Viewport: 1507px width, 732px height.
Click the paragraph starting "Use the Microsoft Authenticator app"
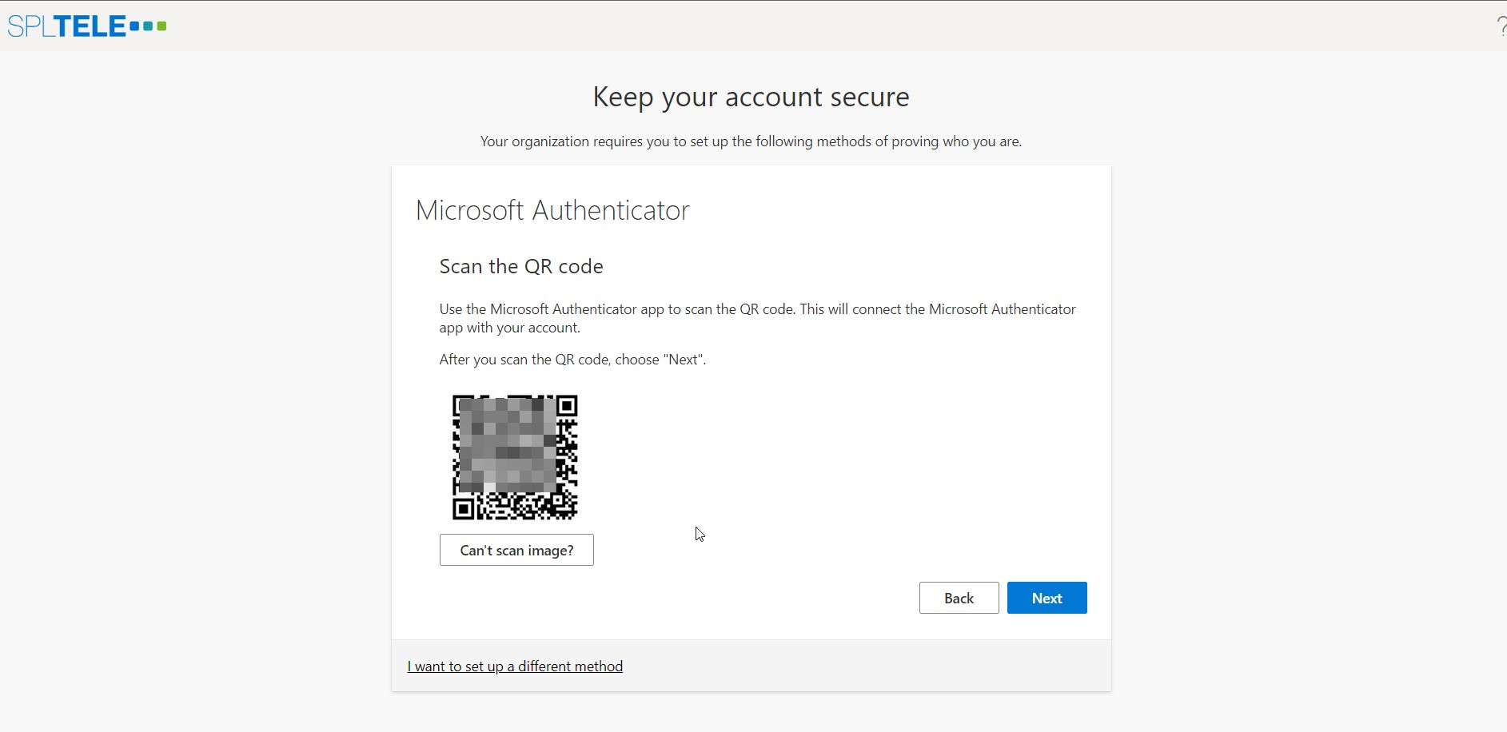pos(758,318)
